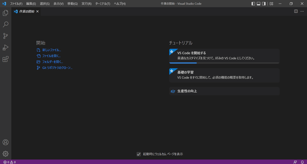The image size is (307, 164).
Task: Split the editor to the right
Action: point(296,11)
